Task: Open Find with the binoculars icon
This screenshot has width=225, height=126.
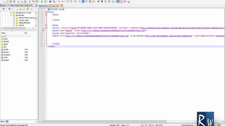Action: (x=50, y=1)
